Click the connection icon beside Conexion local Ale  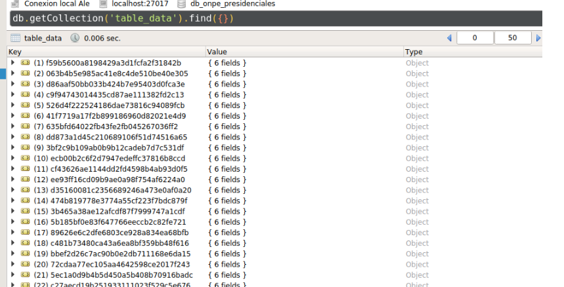point(14,4)
